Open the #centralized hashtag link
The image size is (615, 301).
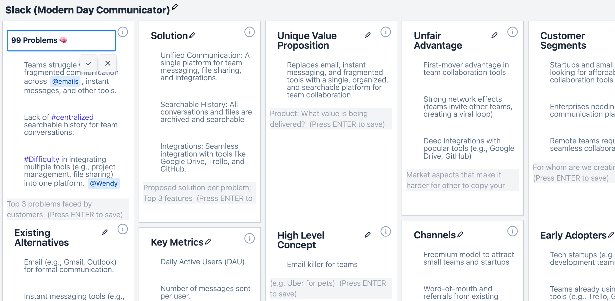72,117
